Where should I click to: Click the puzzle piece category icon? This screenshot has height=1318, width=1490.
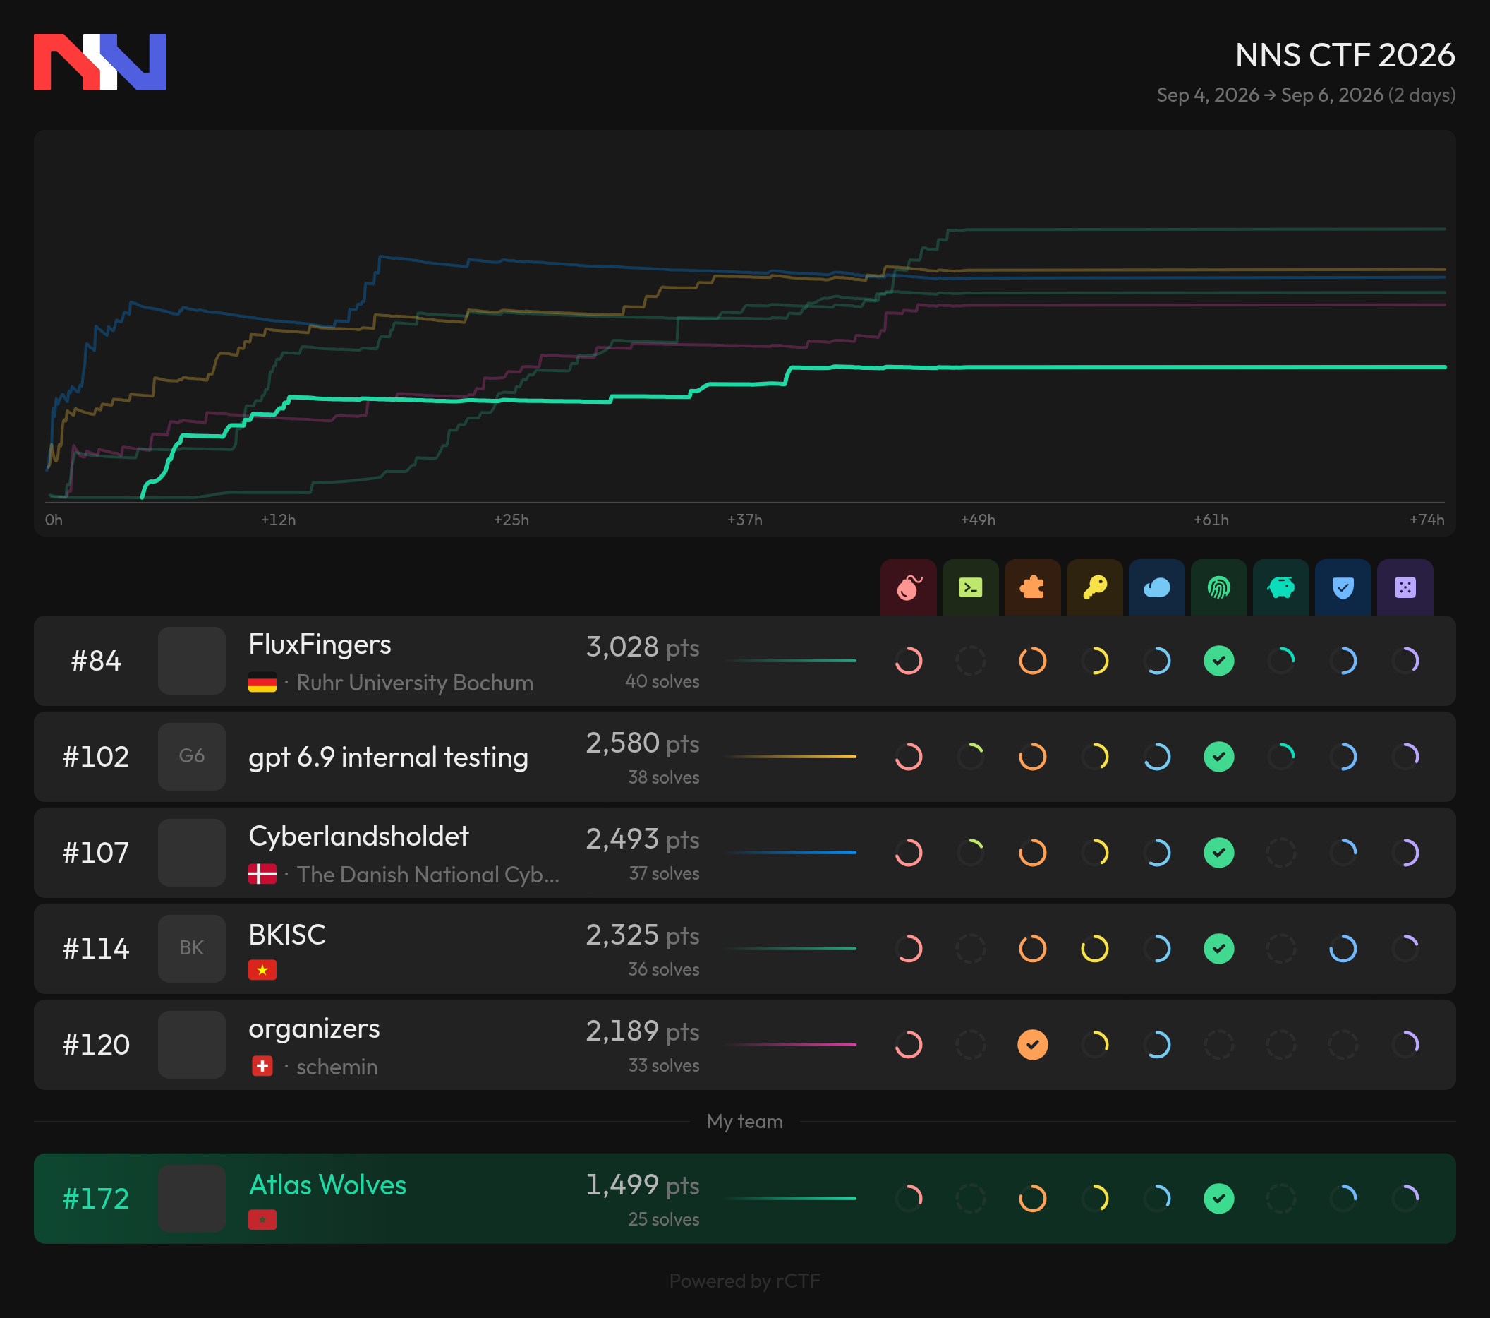pyautogui.click(x=1032, y=587)
